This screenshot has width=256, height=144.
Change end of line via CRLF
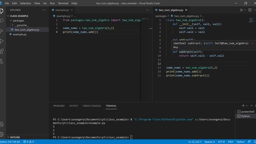[230, 142]
